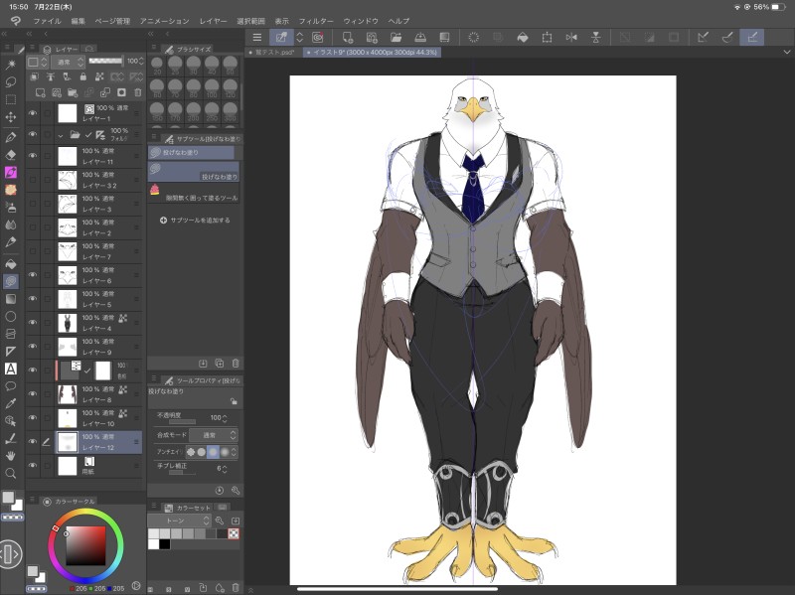Select the Text tool
The height and width of the screenshot is (595, 795).
(11, 368)
